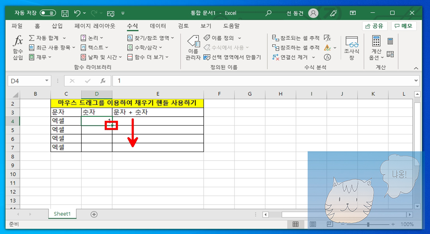Toggle the AutoSave (자동 저장) switch

(x=48, y=13)
